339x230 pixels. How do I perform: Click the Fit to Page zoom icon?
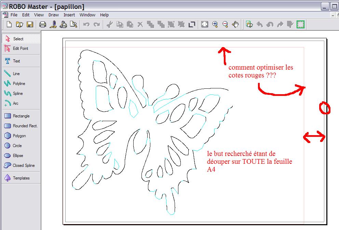tap(204, 25)
